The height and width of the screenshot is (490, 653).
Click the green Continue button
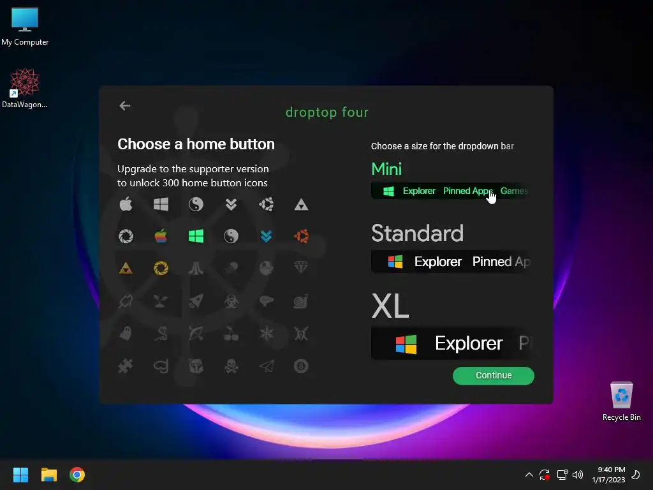pyautogui.click(x=494, y=375)
